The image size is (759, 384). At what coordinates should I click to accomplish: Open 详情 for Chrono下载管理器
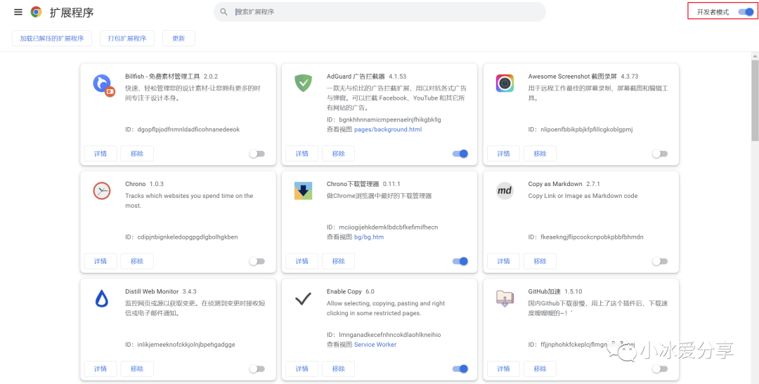click(x=302, y=260)
